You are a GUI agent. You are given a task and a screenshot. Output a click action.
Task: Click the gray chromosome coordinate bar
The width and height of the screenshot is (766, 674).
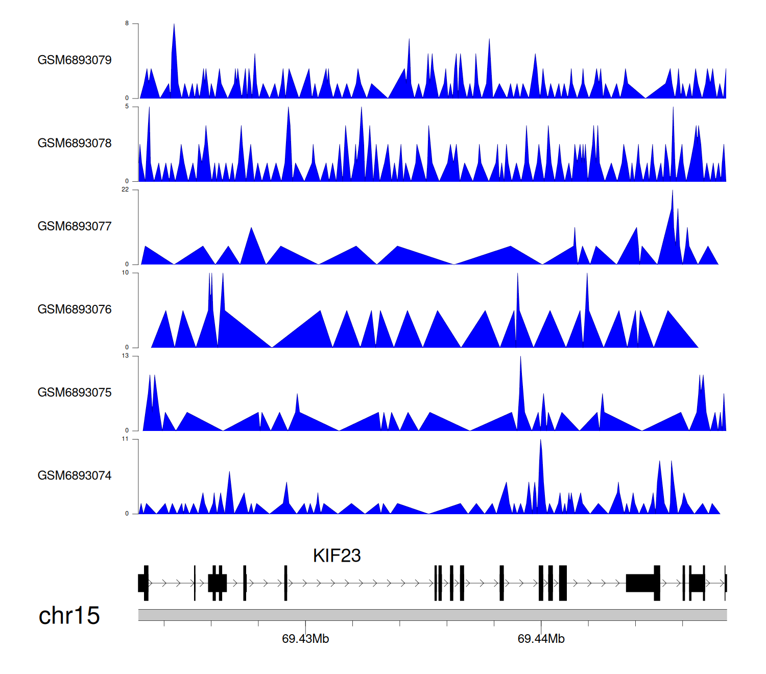click(x=432, y=615)
